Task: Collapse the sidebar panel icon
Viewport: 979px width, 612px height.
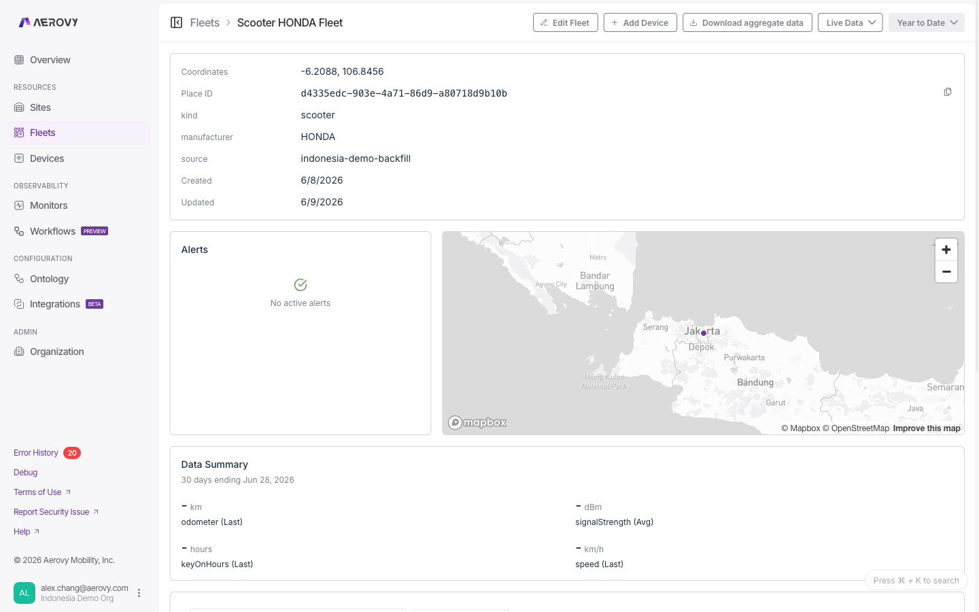Action: point(177,22)
